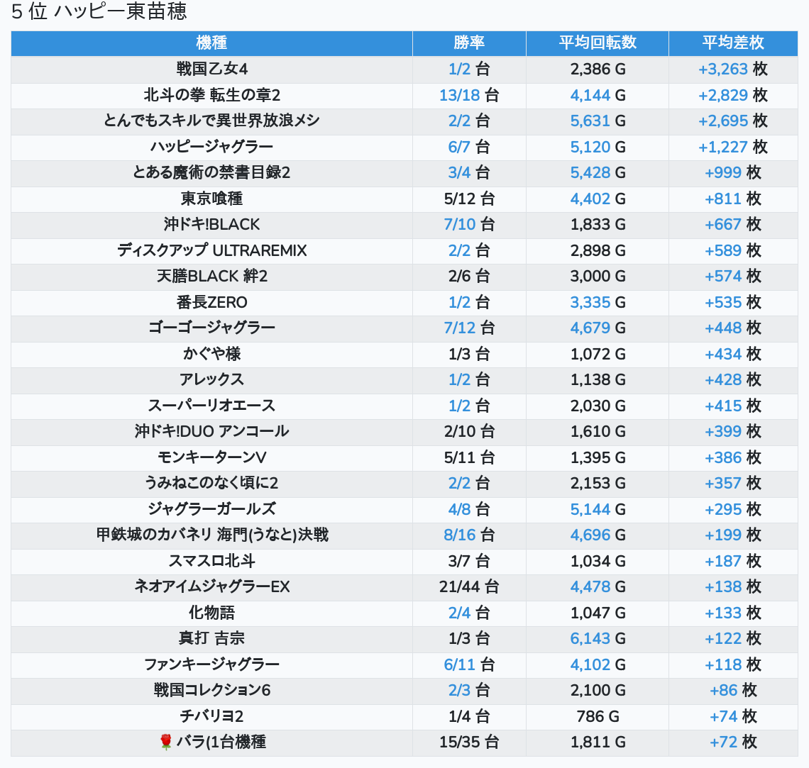Select 北斗の拳 転生の章2 row name
809x768 pixels.
click(x=211, y=95)
